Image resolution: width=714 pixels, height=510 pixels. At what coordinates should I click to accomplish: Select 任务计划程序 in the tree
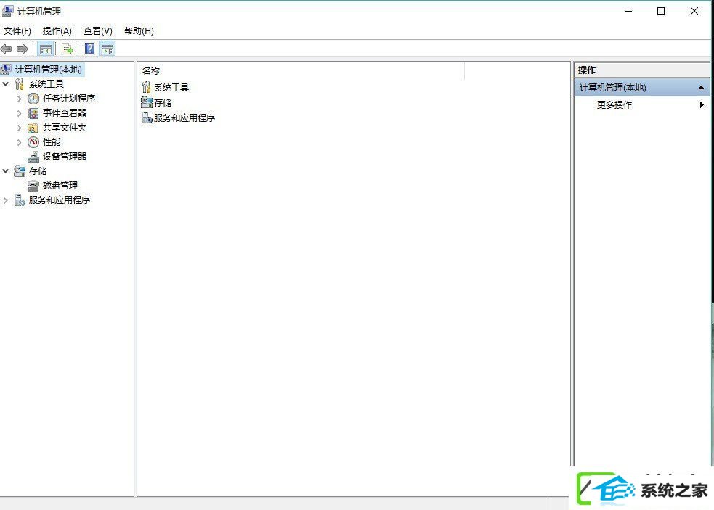pyautogui.click(x=69, y=98)
